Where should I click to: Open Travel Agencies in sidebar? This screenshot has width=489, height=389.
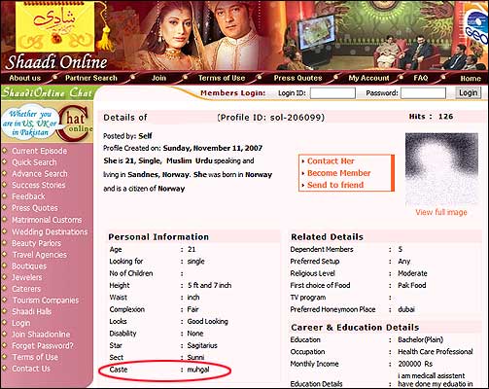(39, 255)
